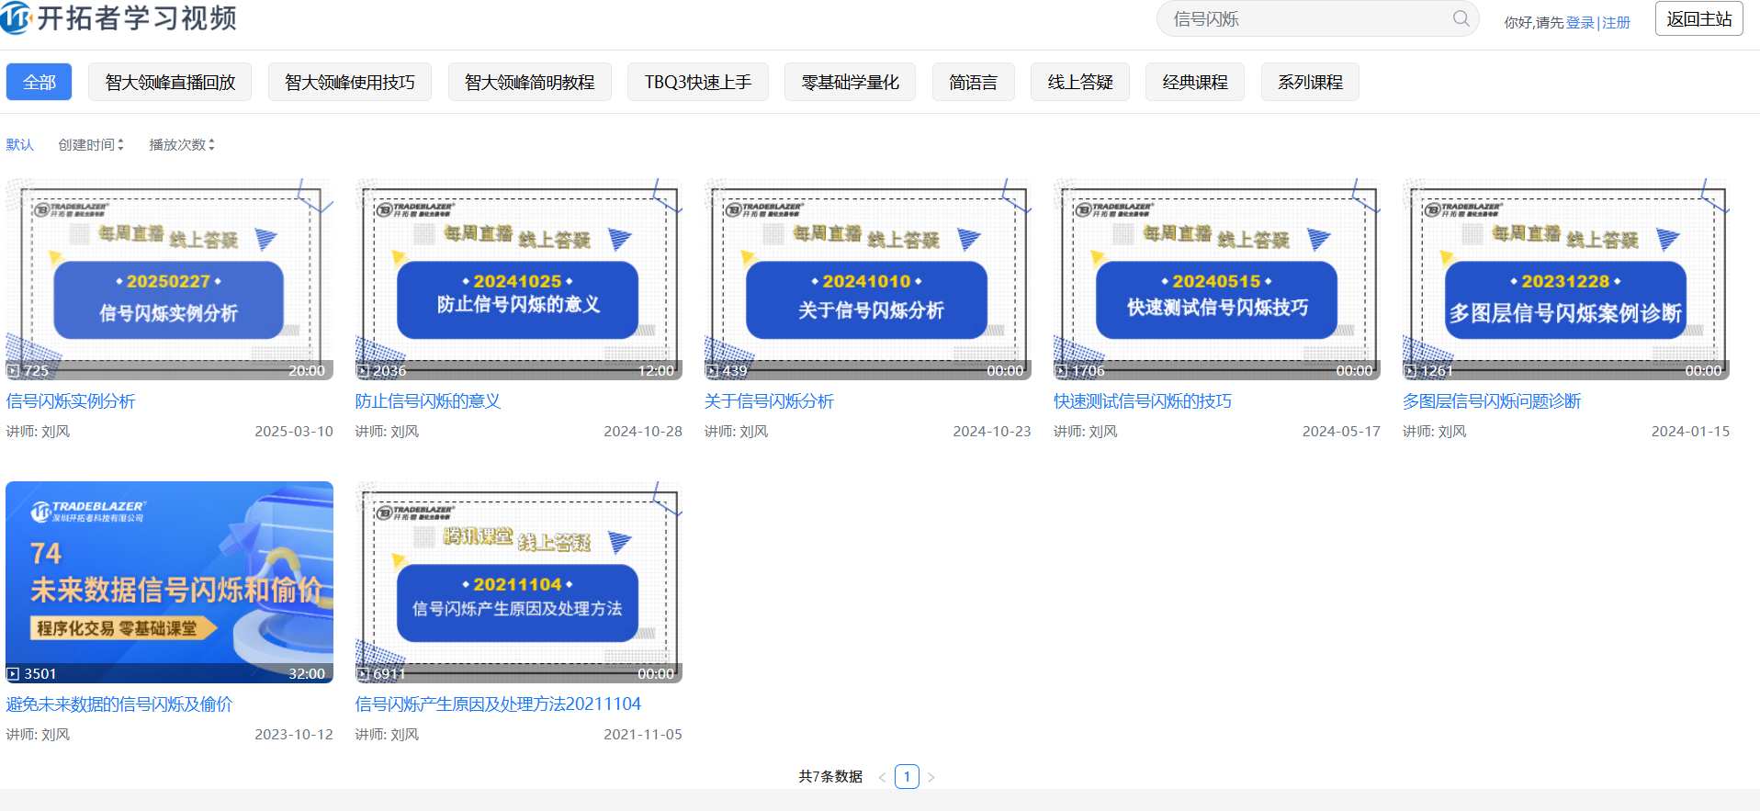Click play icon on the 6911-views video
The height and width of the screenshot is (811, 1760).
pyautogui.click(x=363, y=674)
